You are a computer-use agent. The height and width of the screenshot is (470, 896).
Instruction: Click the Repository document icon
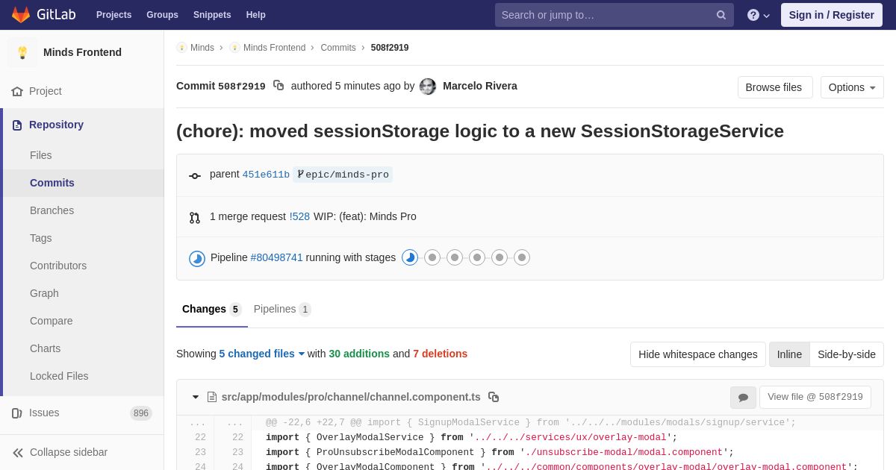[x=17, y=125]
